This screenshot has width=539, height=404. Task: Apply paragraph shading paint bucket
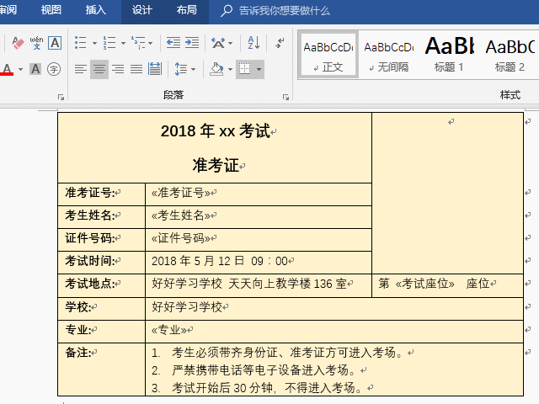(x=217, y=69)
